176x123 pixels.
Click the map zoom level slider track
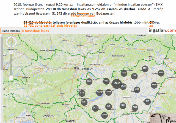click(11, 65)
